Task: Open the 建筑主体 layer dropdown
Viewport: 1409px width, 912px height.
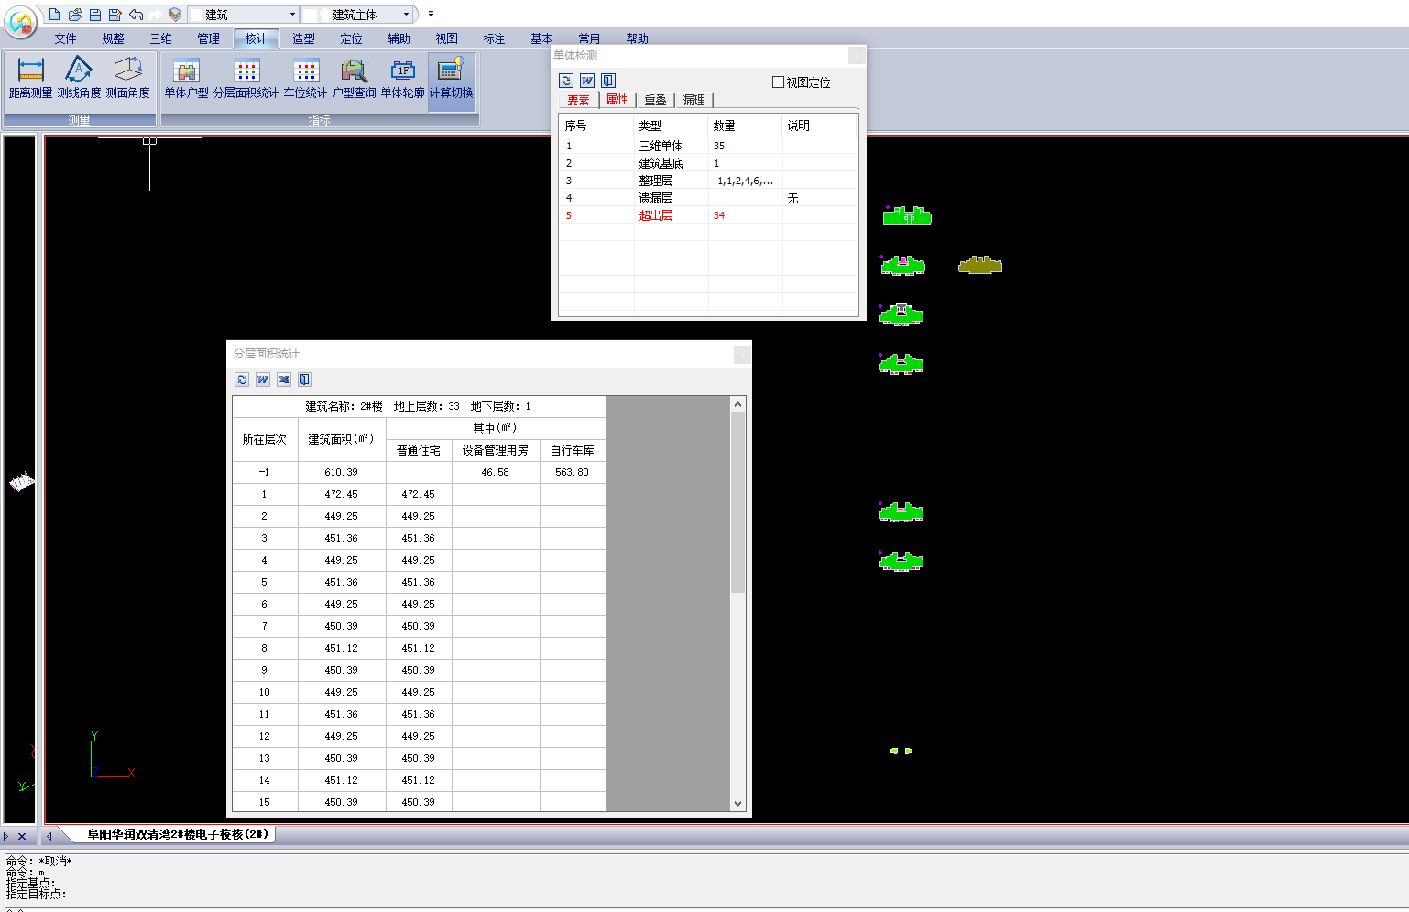Action: (x=406, y=15)
